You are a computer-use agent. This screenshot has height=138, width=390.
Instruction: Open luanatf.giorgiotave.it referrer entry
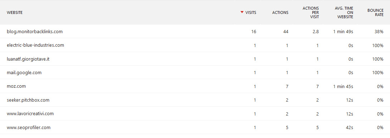pos(28,59)
